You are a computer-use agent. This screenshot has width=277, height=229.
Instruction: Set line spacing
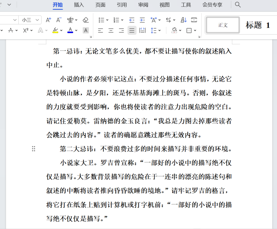tap(154, 30)
